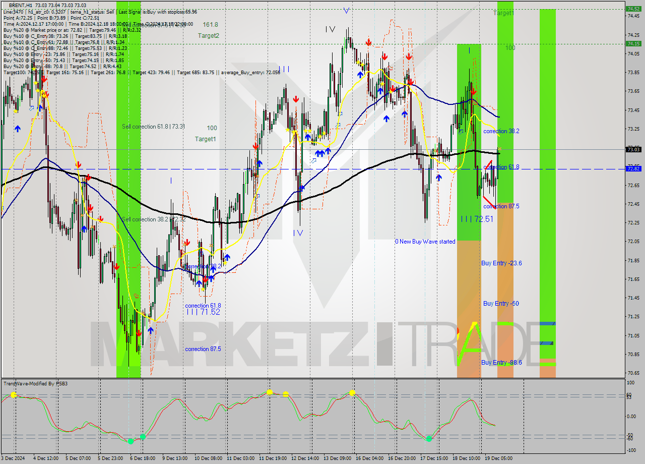Select the green 74.52 price tag
Screen dimensions: 645x464
pyautogui.click(x=633, y=9)
